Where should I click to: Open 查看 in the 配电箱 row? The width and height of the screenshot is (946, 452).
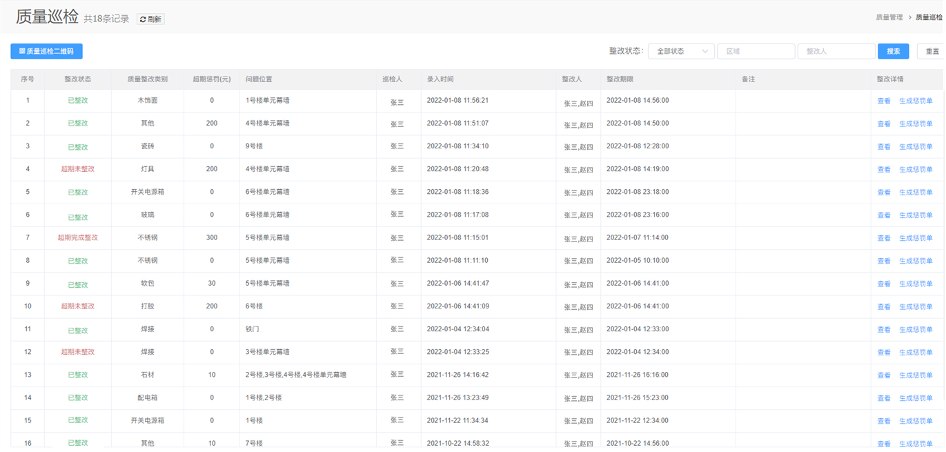pos(884,398)
